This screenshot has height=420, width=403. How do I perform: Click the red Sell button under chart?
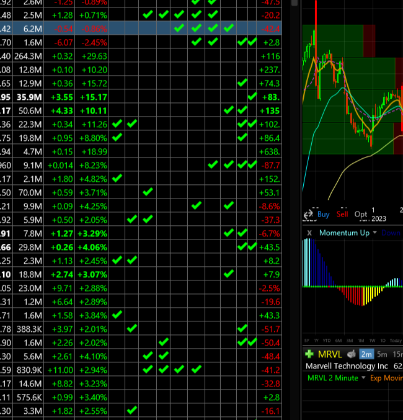(342, 214)
